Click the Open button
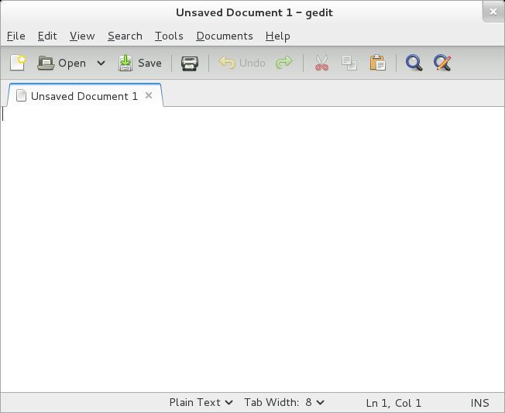This screenshot has width=505, height=413. (x=62, y=63)
